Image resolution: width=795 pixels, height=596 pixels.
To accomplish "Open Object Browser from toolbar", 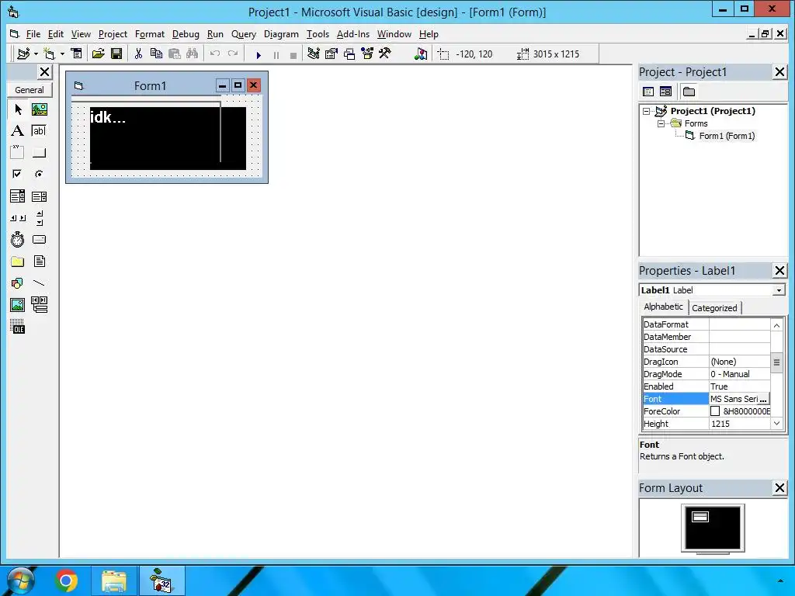I will point(367,54).
